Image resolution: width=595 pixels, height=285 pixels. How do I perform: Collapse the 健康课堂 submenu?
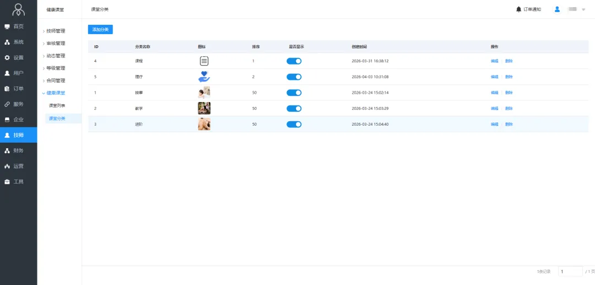[x=55, y=93]
